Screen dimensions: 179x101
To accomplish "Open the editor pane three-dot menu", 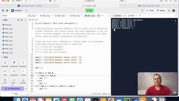I will click(x=108, y=16).
